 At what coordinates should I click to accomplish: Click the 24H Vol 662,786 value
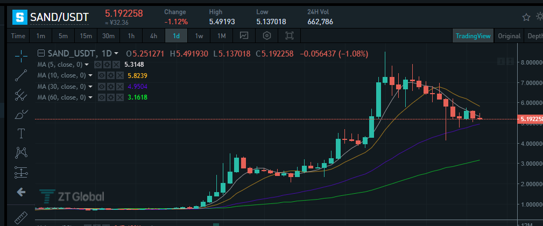[320, 22]
